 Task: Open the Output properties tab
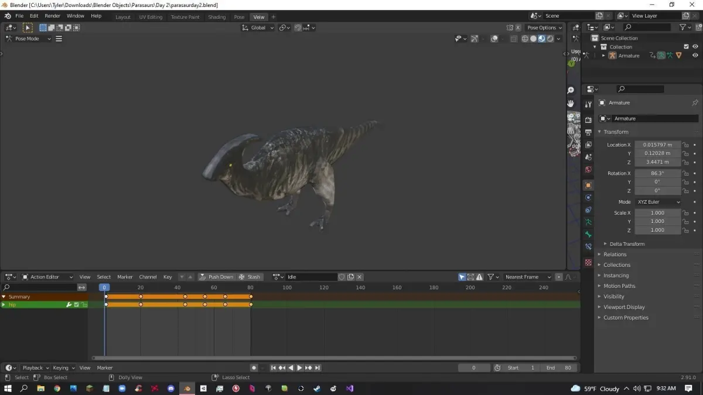coord(588,132)
